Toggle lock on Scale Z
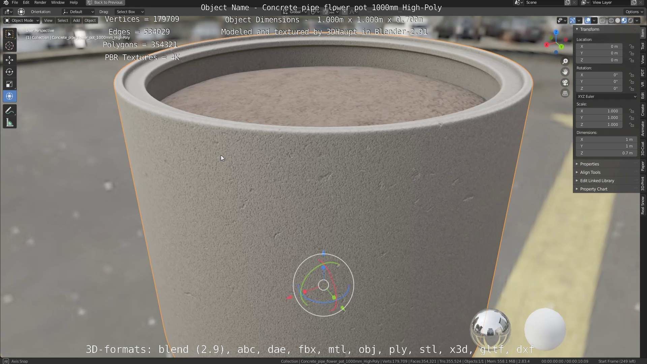 point(631,124)
